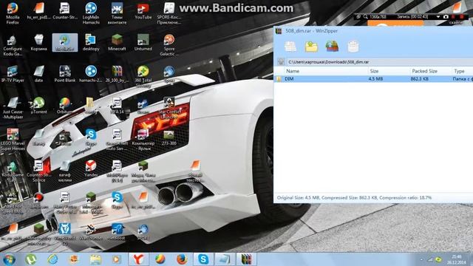Select the Just Cause Multiplayer desktop shortcut
The height and width of the screenshot is (266, 473).
tap(13, 108)
